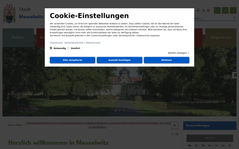Open Verantwortlicher | Datenschutz link
Viewport: 239px width, 149px height.
pos(82,43)
